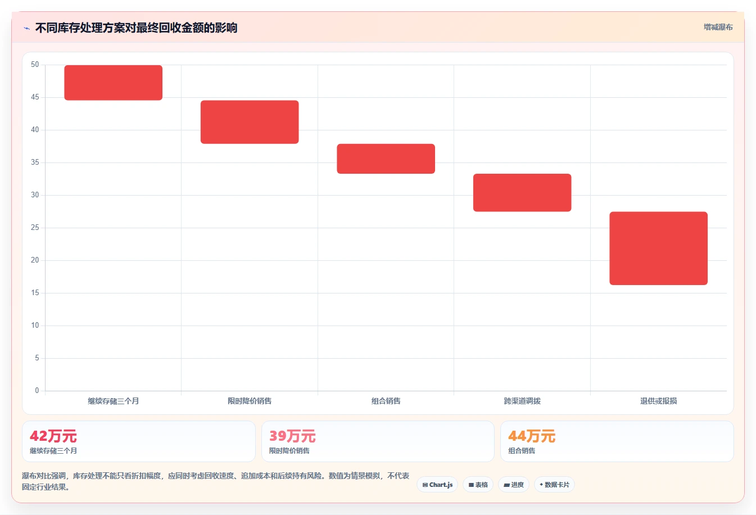Click the chart title 不同库存处理方案对最终回收金额的影响

click(x=136, y=28)
